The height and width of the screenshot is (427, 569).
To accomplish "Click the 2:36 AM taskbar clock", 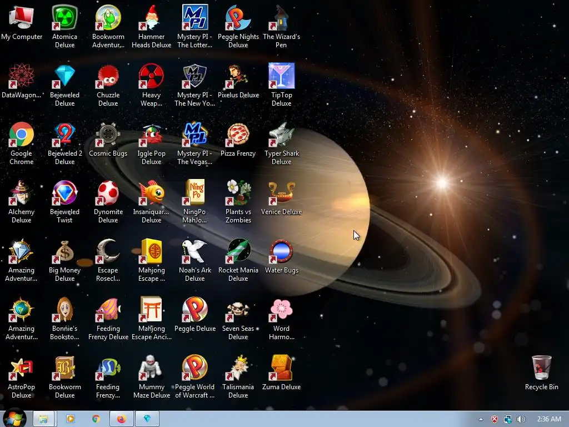I will (x=548, y=419).
